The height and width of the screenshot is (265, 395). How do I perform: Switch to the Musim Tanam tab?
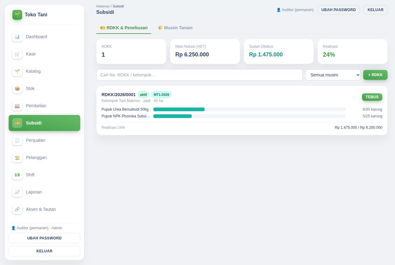(175, 28)
